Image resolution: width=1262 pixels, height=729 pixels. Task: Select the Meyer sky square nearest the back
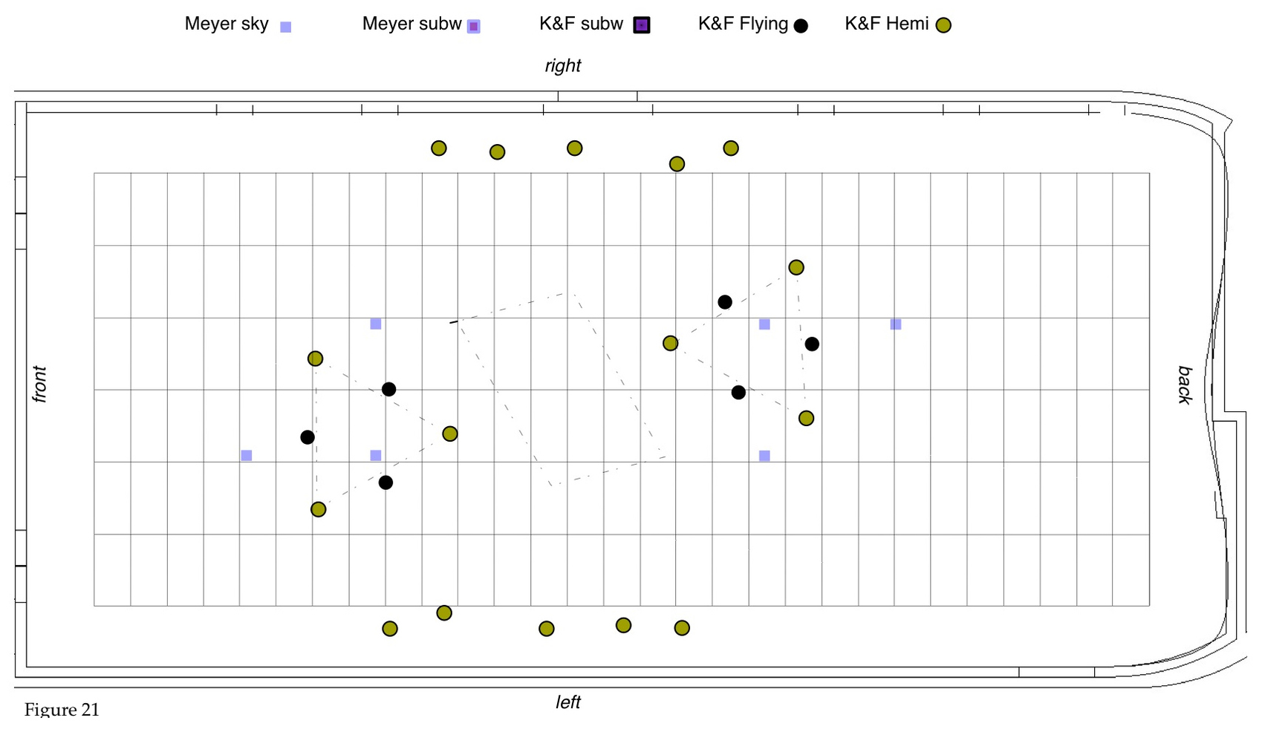click(x=896, y=324)
